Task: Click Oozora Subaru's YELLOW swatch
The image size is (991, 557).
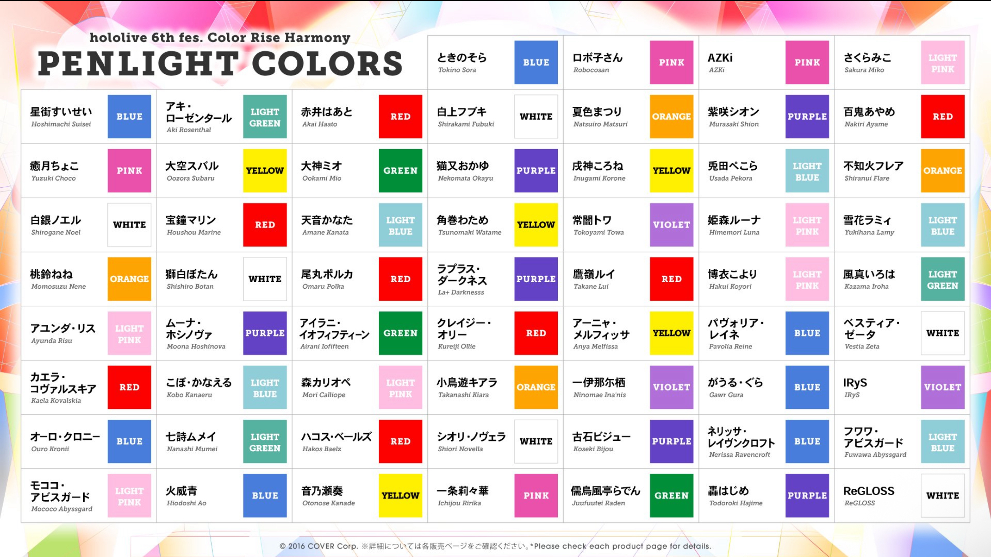Action: coord(265,170)
